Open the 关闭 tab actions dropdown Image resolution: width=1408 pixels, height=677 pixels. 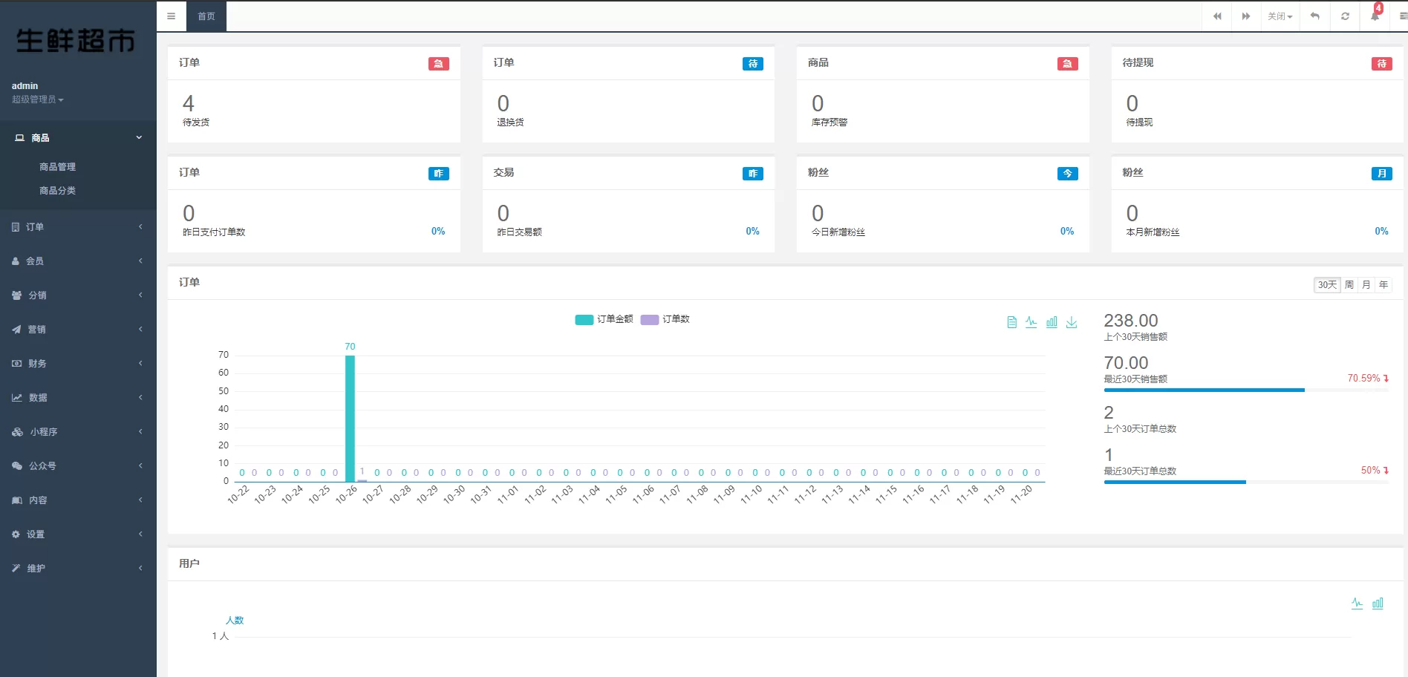1280,16
